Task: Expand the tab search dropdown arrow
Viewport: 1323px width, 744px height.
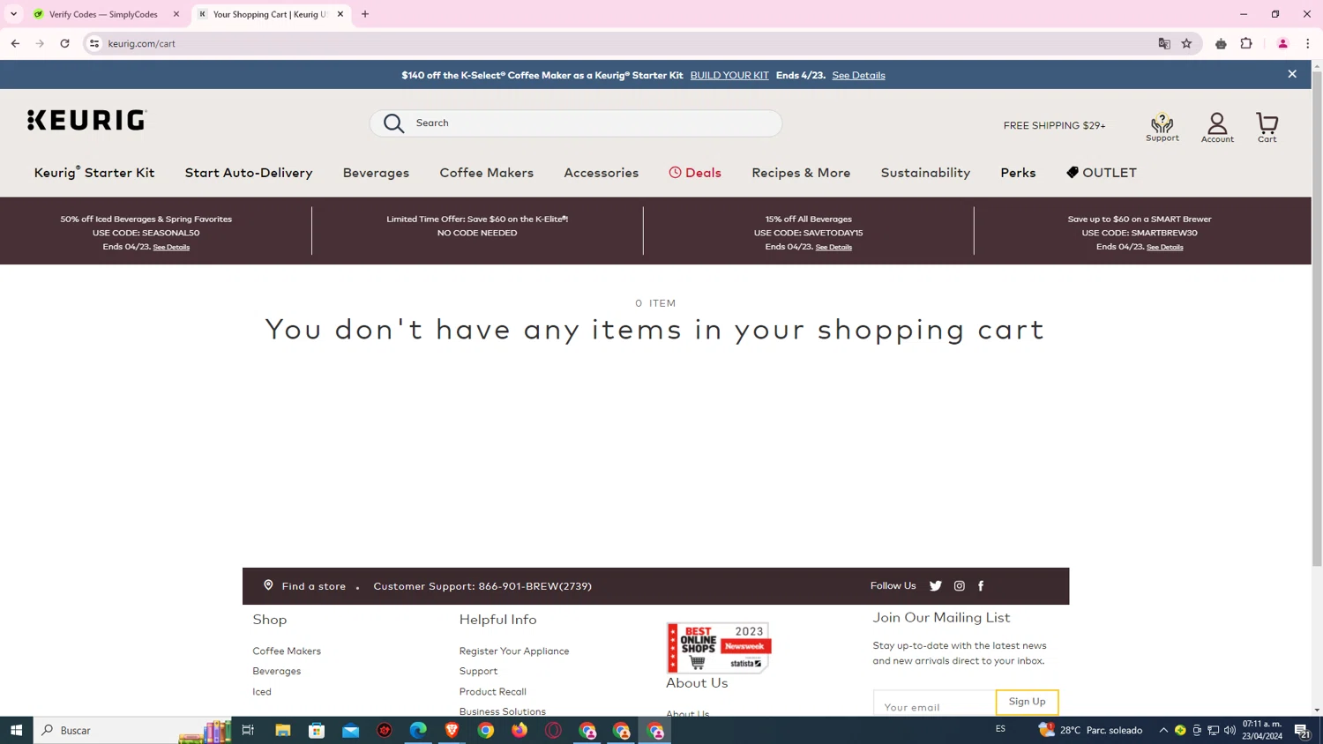Action: [13, 14]
